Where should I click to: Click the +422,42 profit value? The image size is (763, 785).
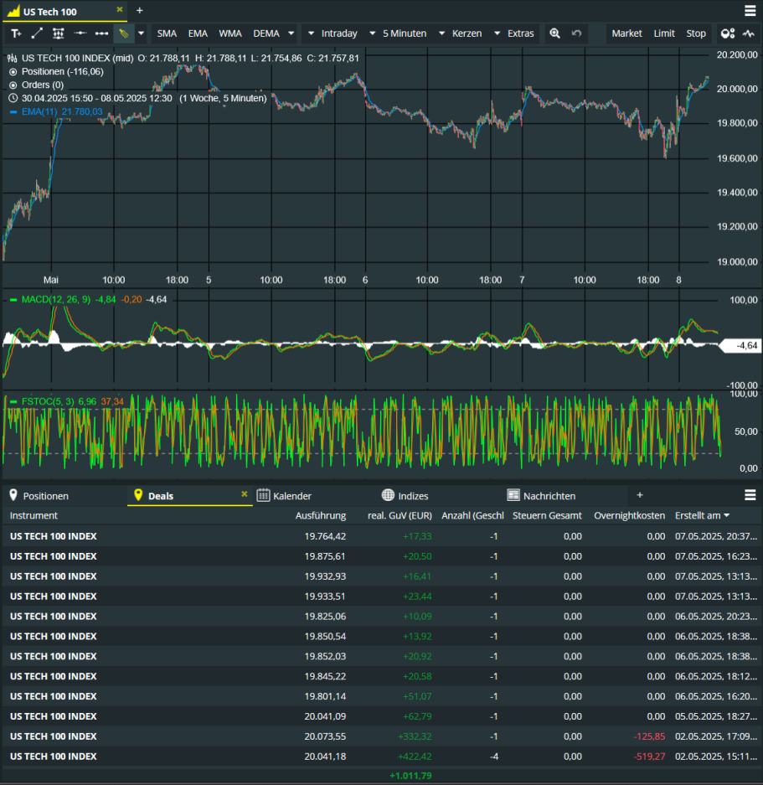coord(414,757)
